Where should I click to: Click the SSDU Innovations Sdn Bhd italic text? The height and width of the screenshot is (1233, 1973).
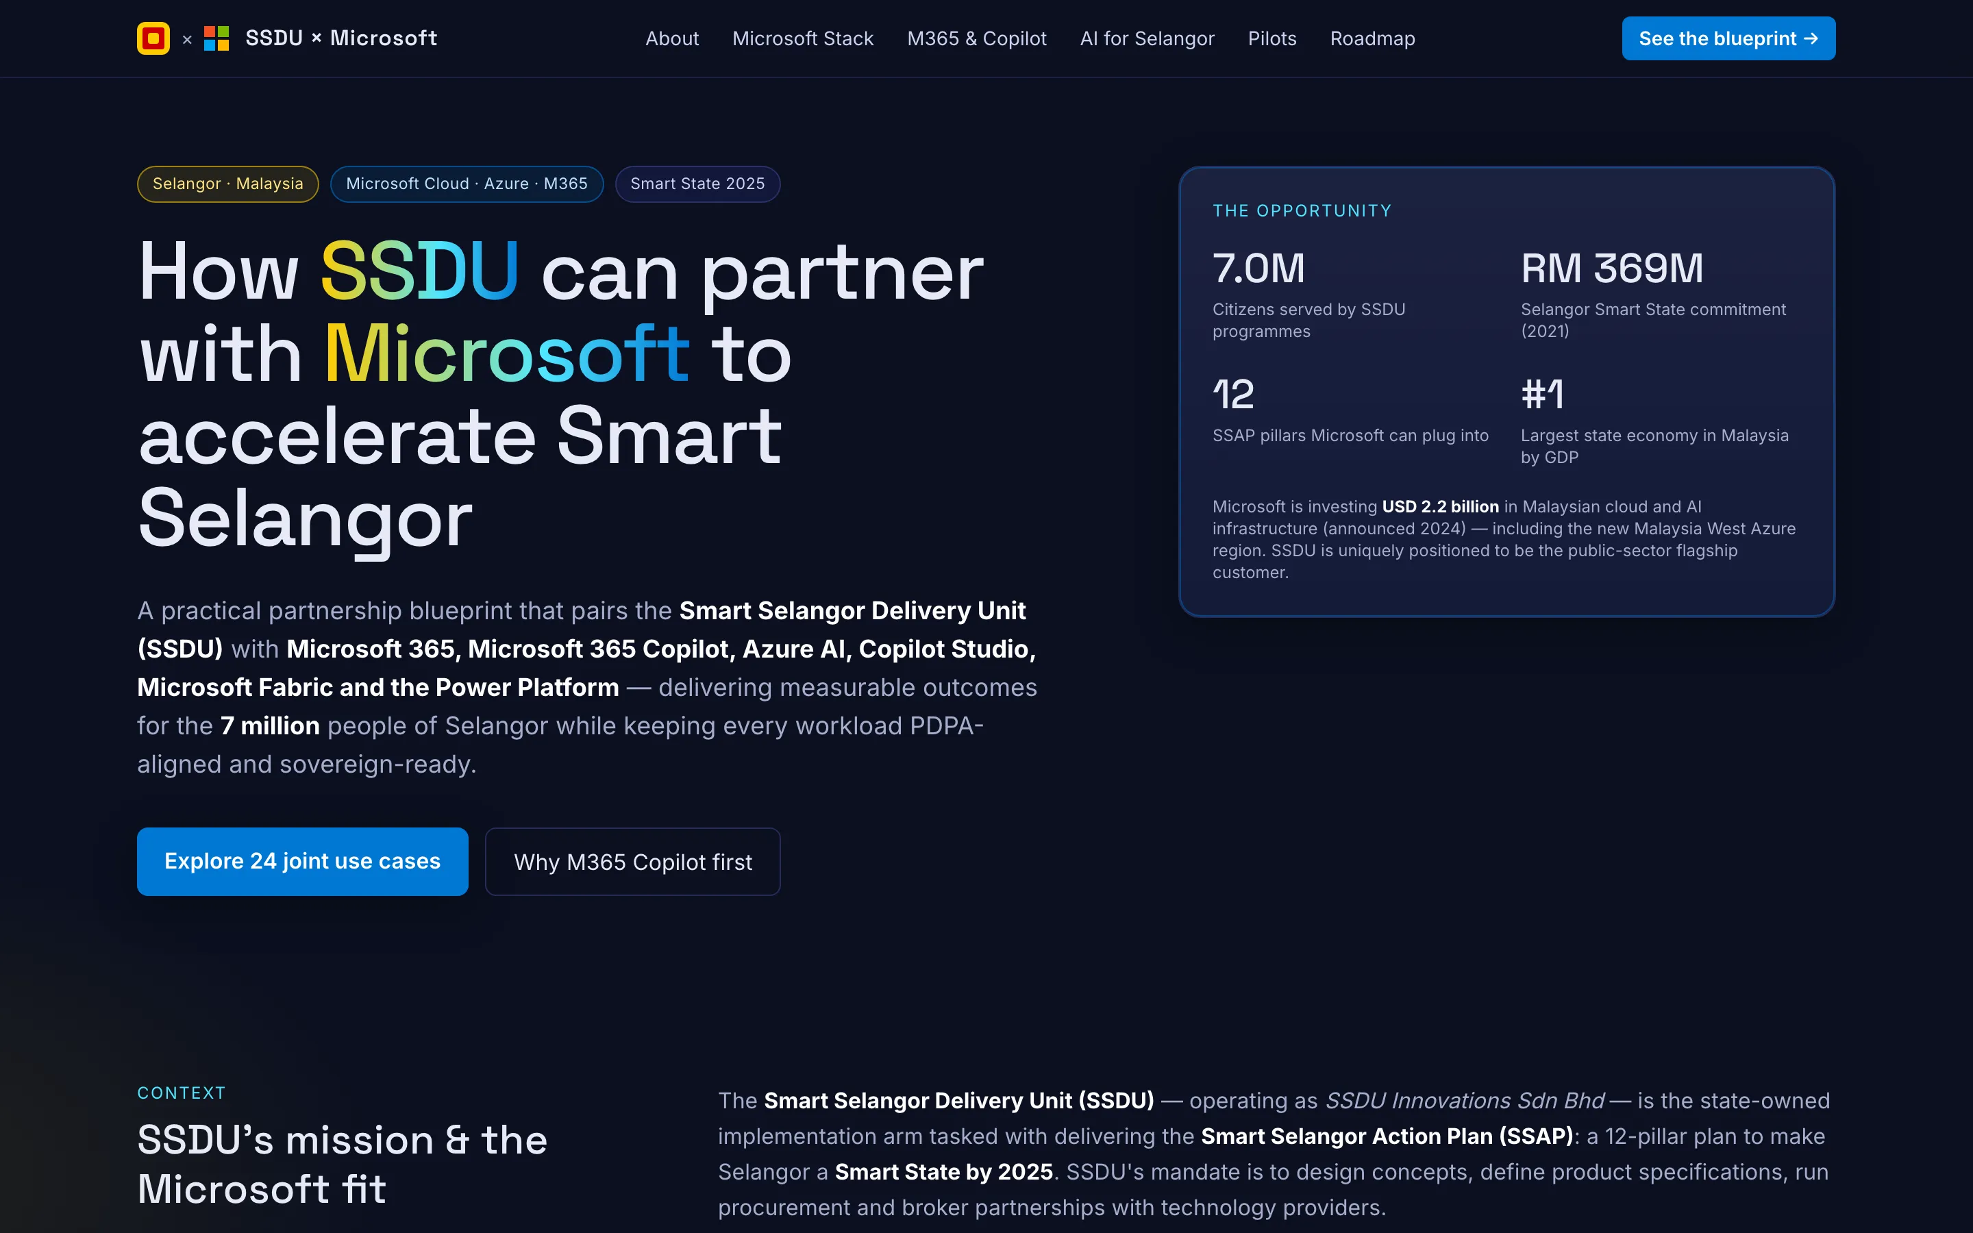tap(1464, 1100)
